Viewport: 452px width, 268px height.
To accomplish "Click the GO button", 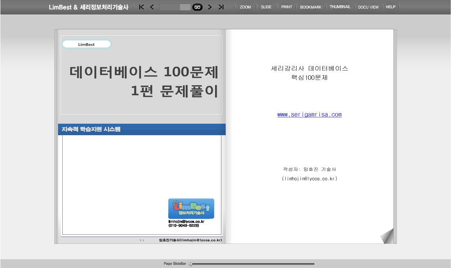I will (197, 7).
